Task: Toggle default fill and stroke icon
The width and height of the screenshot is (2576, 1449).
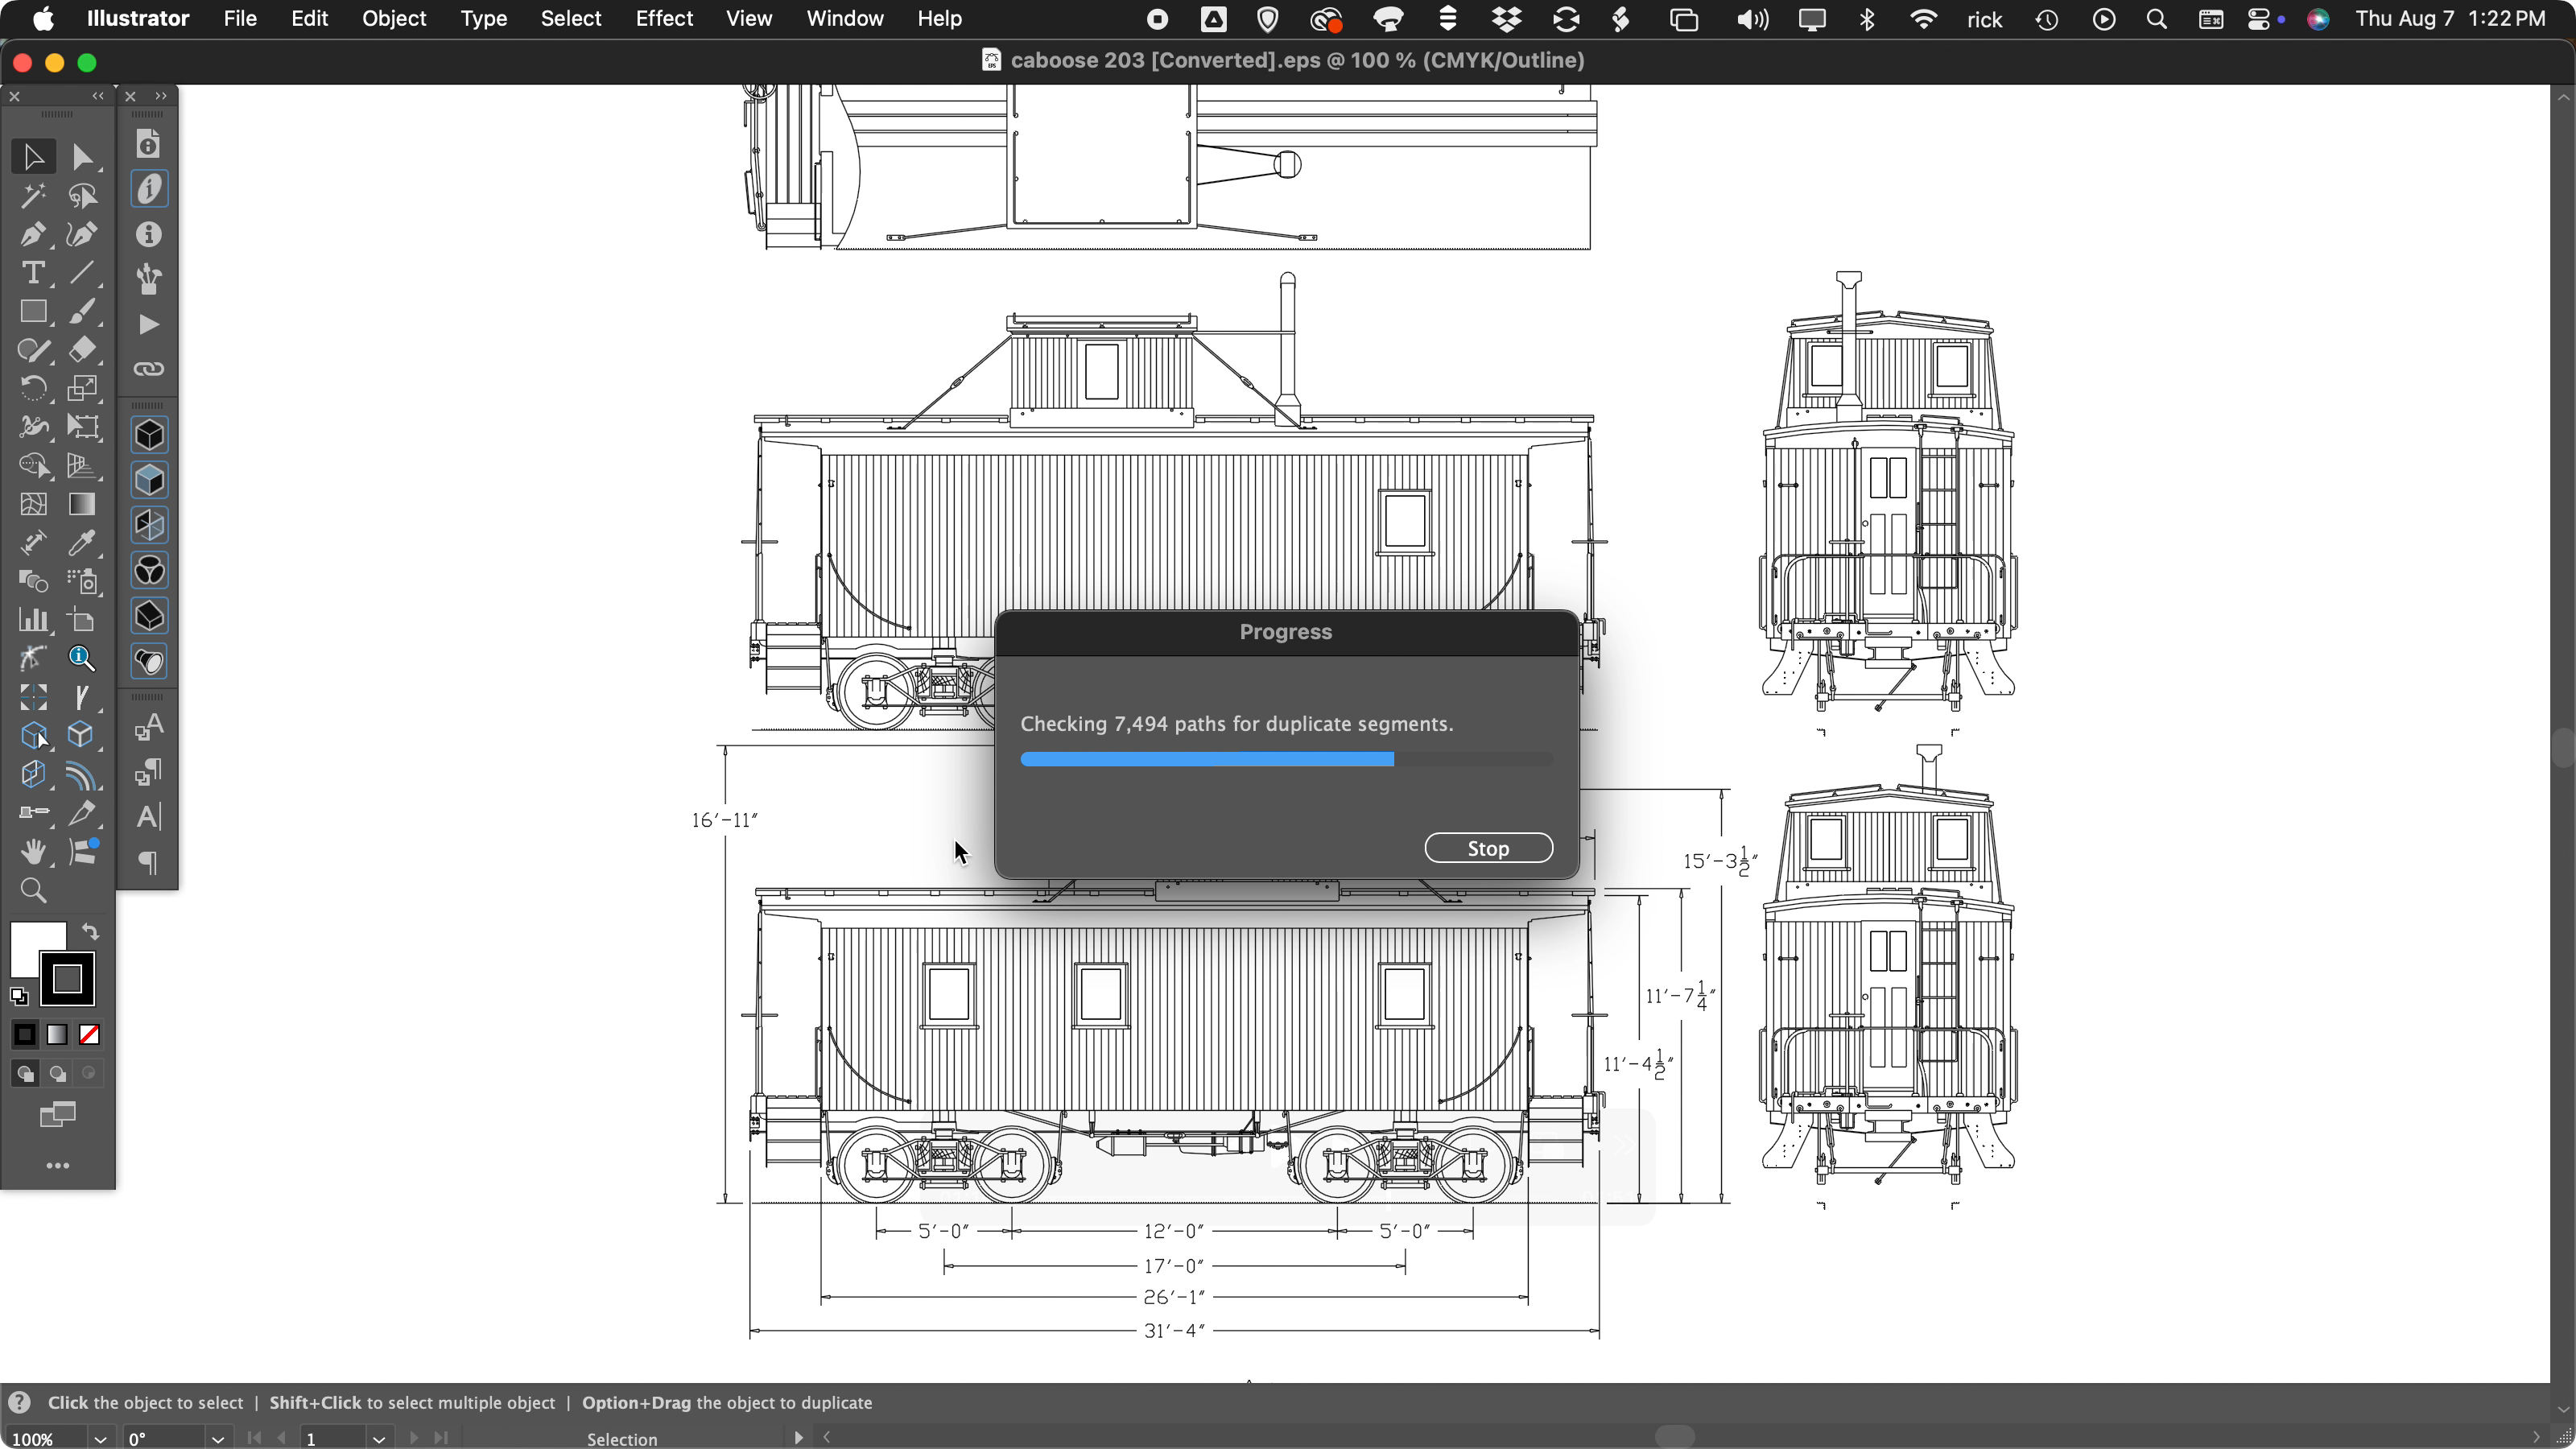Action: click(19, 996)
